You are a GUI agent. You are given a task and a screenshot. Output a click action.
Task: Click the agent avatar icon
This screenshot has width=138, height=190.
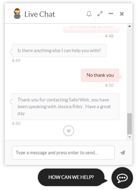coord(17,14)
